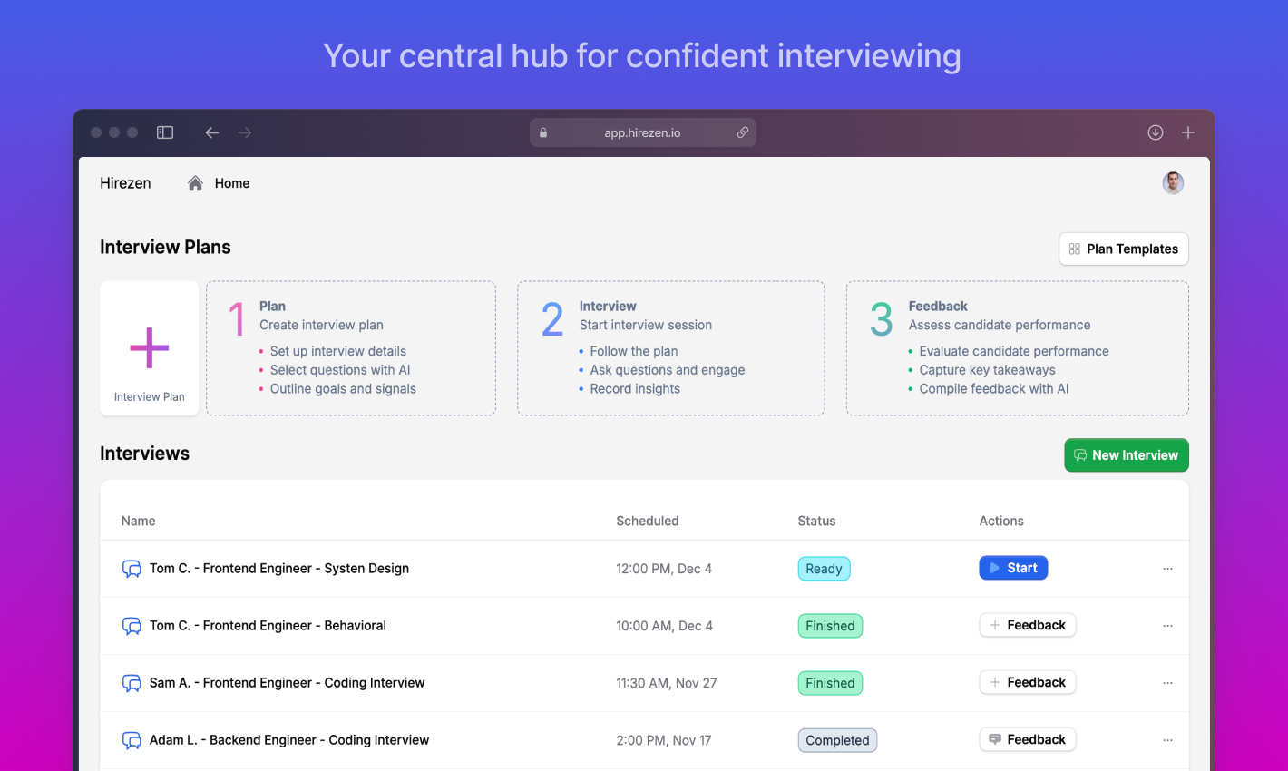Open Tom C. - Frontend Engineer - Behavioral
The height and width of the screenshot is (771, 1288).
(268, 626)
